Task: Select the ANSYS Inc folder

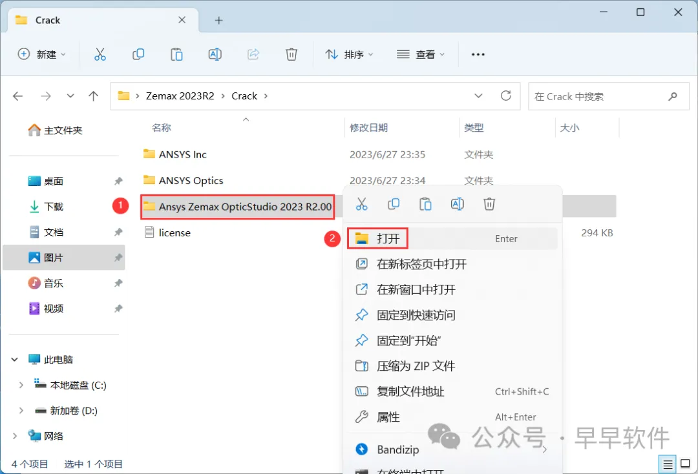Action: tap(182, 155)
